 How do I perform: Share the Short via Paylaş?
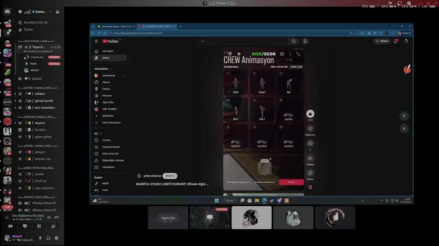point(310,158)
